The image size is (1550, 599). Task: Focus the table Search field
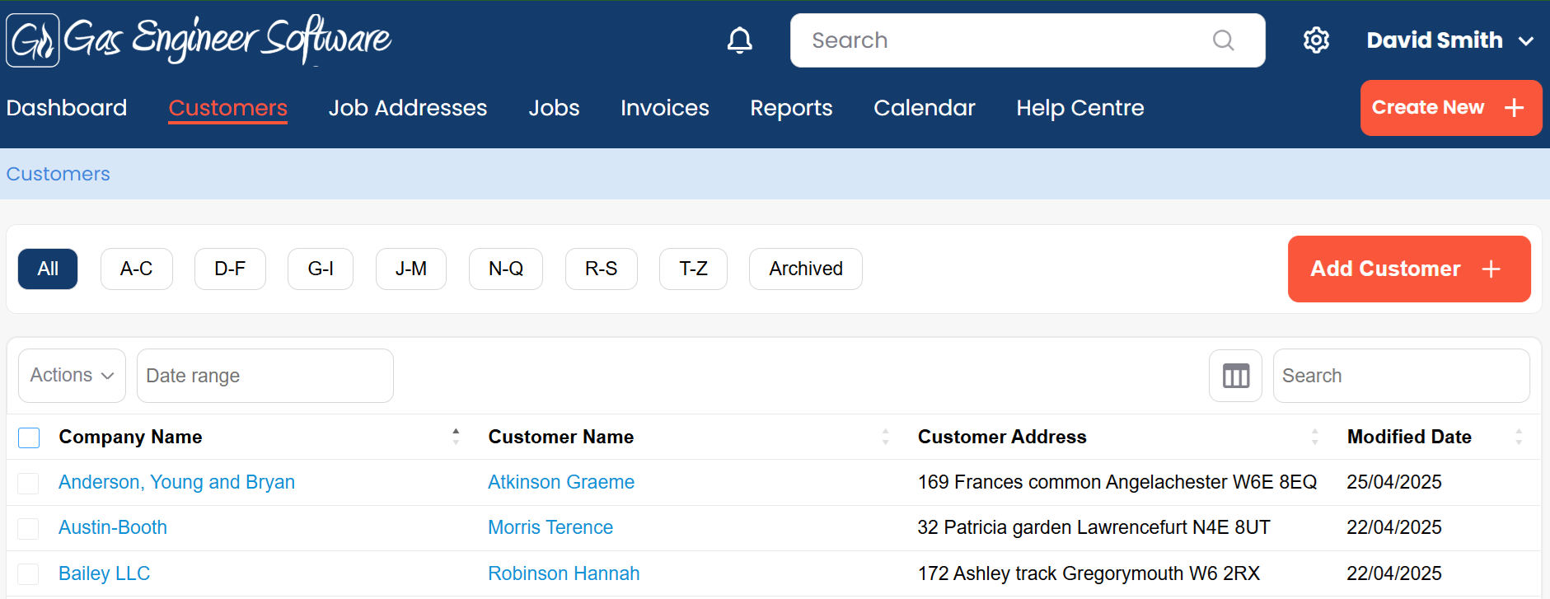(1400, 376)
